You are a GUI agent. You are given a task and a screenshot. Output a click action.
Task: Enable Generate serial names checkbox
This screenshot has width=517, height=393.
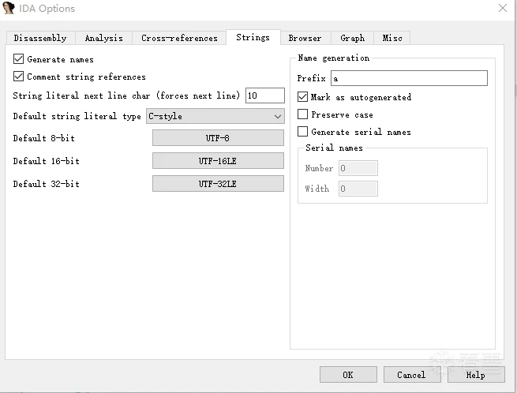pyautogui.click(x=303, y=132)
